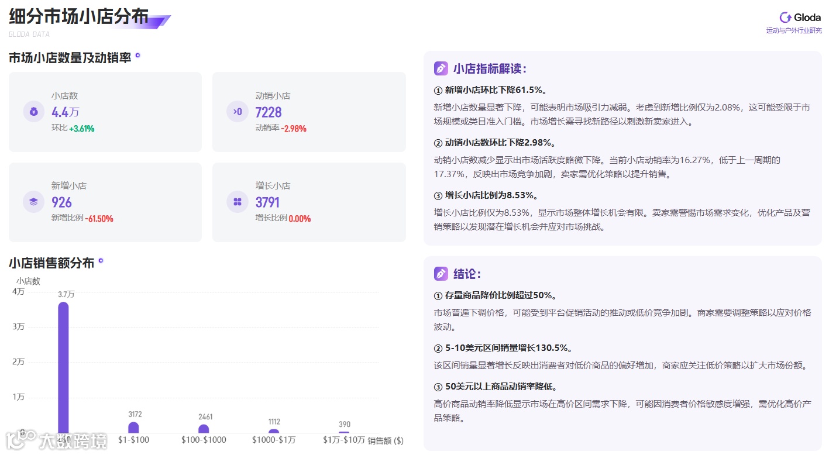Click the 7228 active shops value
The image size is (829, 455).
(269, 112)
